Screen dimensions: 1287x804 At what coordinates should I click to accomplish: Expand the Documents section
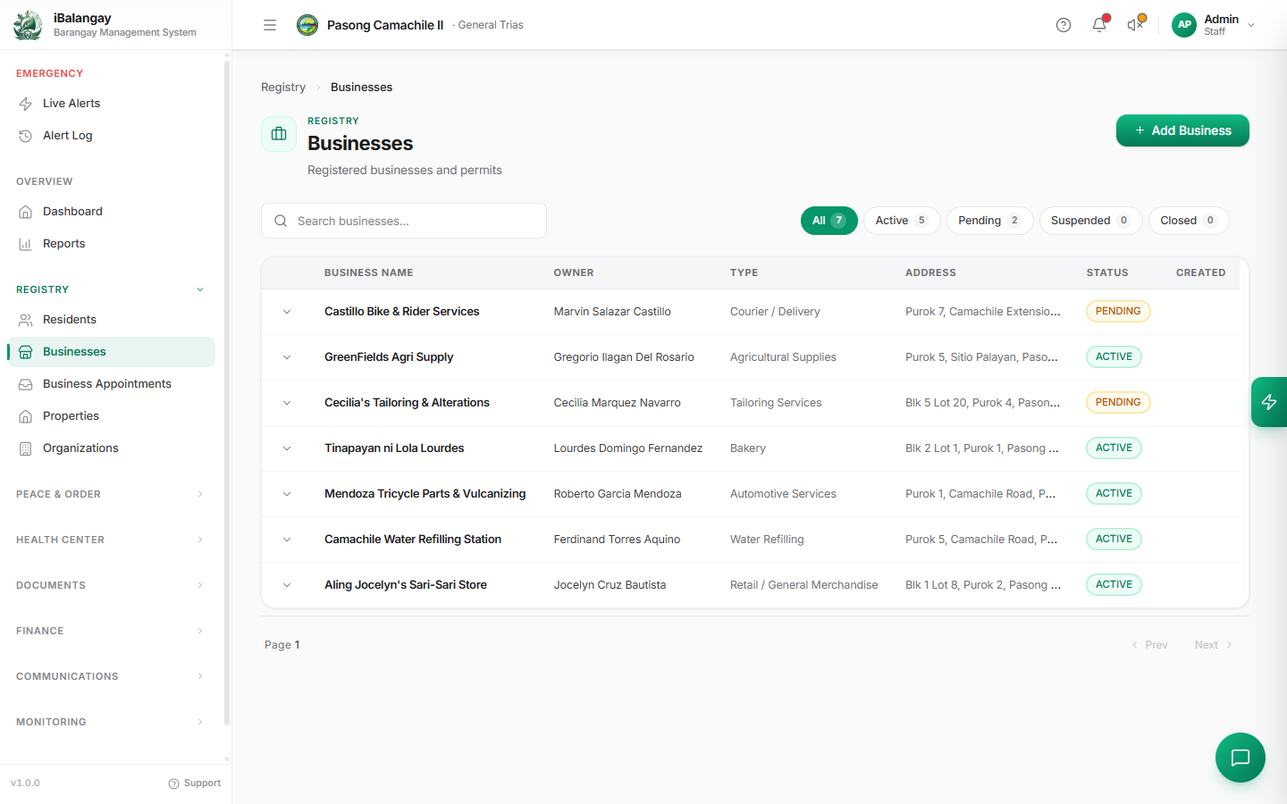tap(111, 585)
